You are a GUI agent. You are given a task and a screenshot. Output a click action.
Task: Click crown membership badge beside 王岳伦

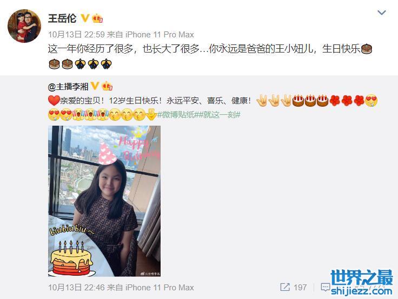pyautogui.click(x=97, y=18)
